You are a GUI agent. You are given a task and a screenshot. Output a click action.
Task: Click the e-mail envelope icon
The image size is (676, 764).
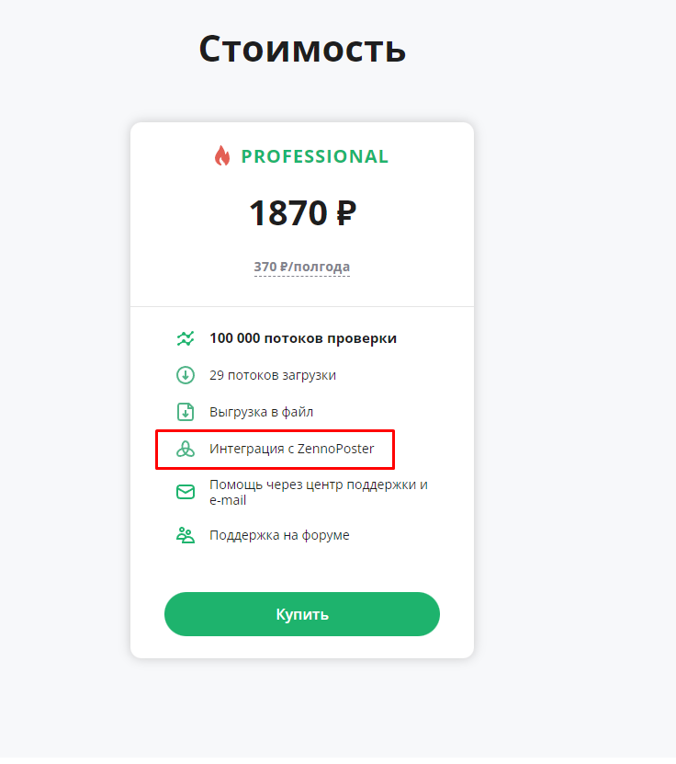click(186, 492)
